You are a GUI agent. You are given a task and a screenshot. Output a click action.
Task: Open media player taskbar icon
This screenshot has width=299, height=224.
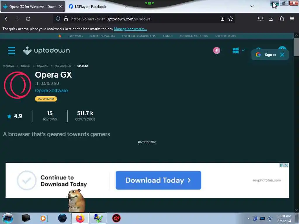click(43, 218)
